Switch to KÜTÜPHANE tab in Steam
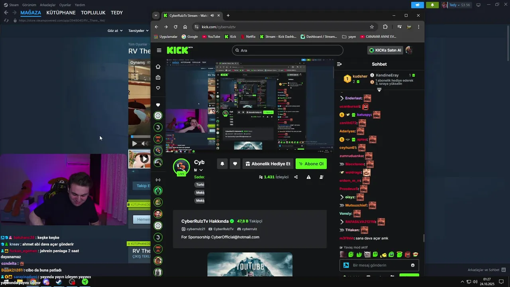510x287 pixels. [x=61, y=13]
